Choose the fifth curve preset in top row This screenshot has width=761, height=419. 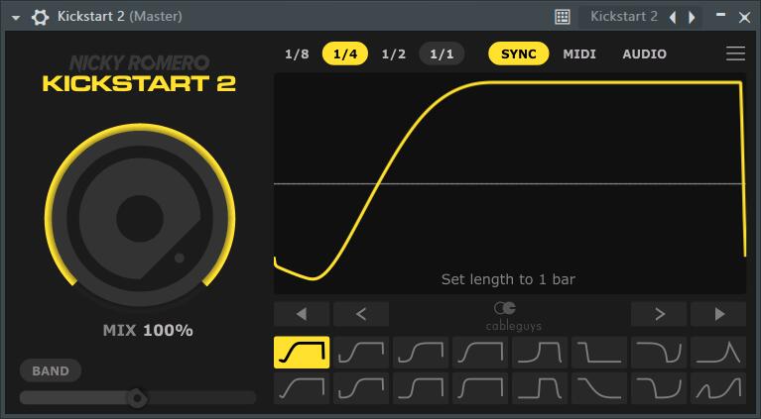pyautogui.click(x=540, y=353)
